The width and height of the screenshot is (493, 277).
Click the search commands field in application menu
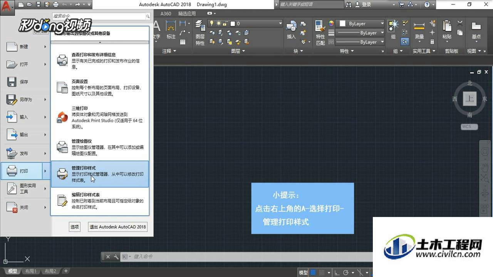coord(101,16)
